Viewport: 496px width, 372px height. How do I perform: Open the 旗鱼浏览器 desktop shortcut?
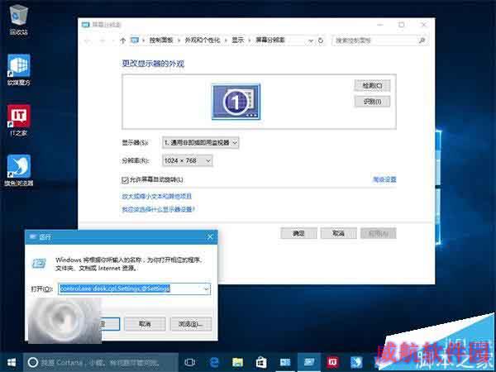tap(19, 170)
